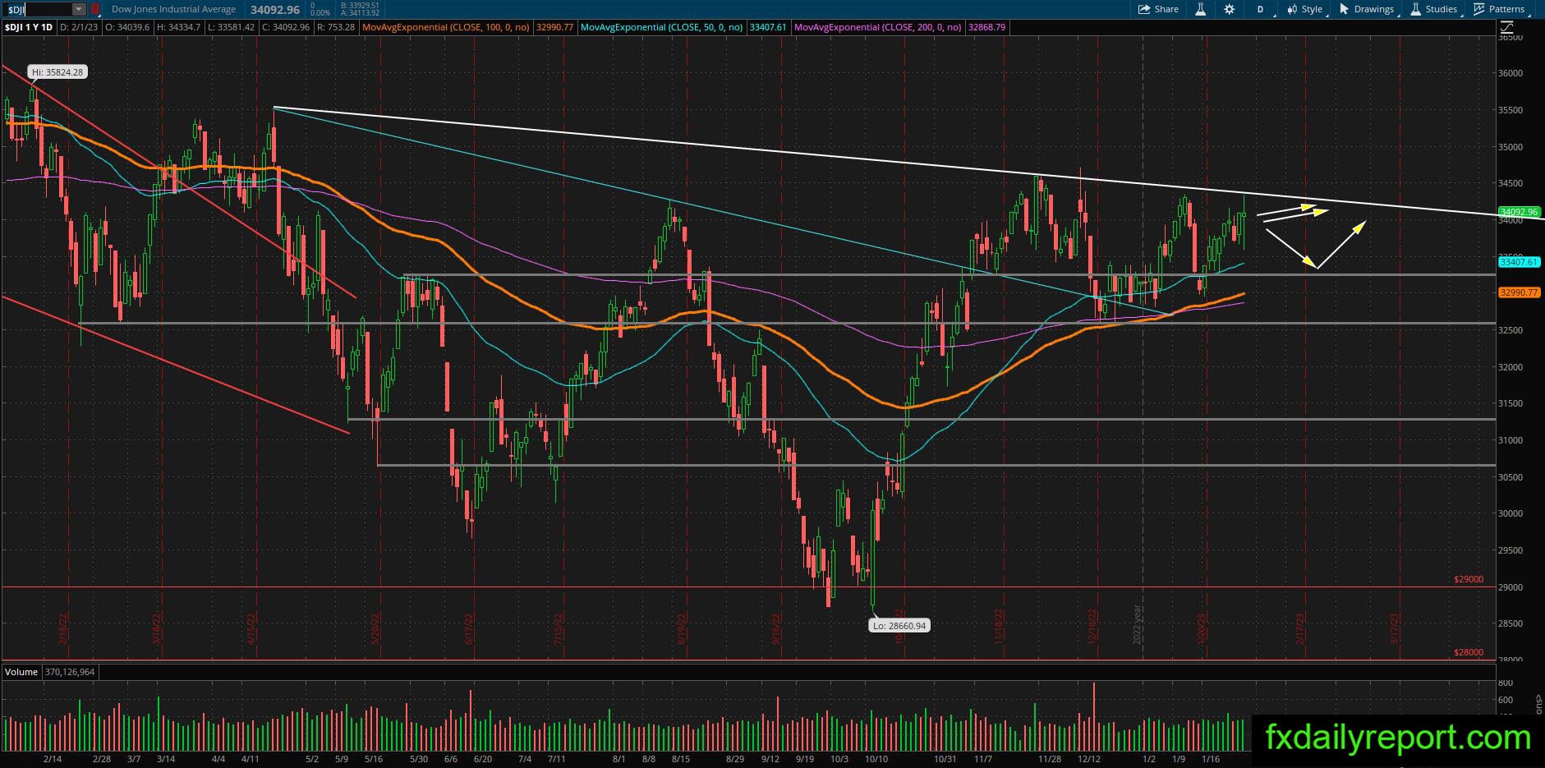
Task: Click the Dow Jones Industrial Average title
Action: point(173,10)
